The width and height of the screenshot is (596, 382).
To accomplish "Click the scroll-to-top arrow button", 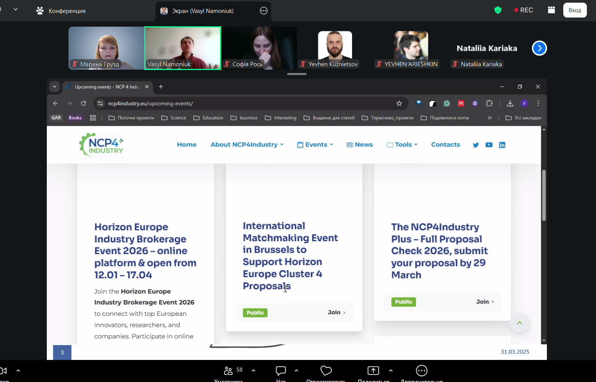I will (520, 323).
